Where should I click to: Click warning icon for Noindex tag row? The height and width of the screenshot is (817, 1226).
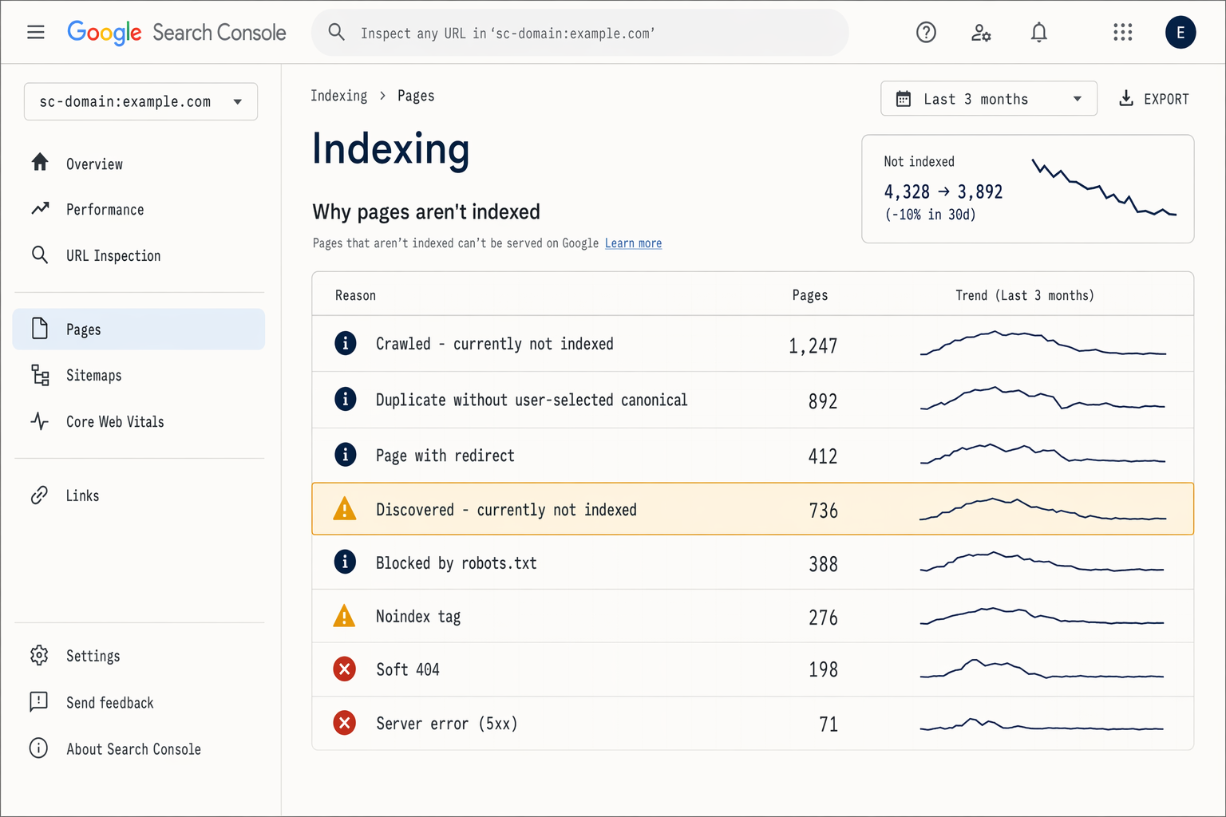(x=344, y=616)
